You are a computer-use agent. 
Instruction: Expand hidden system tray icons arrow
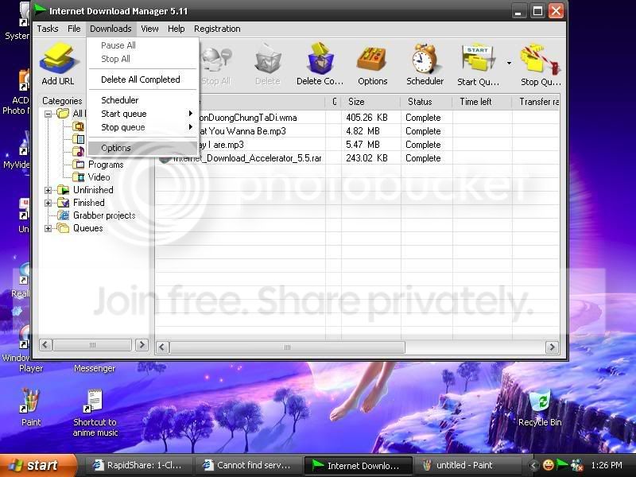tap(533, 465)
